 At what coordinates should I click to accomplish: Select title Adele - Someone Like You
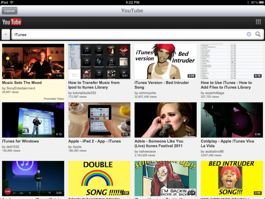click(x=159, y=144)
